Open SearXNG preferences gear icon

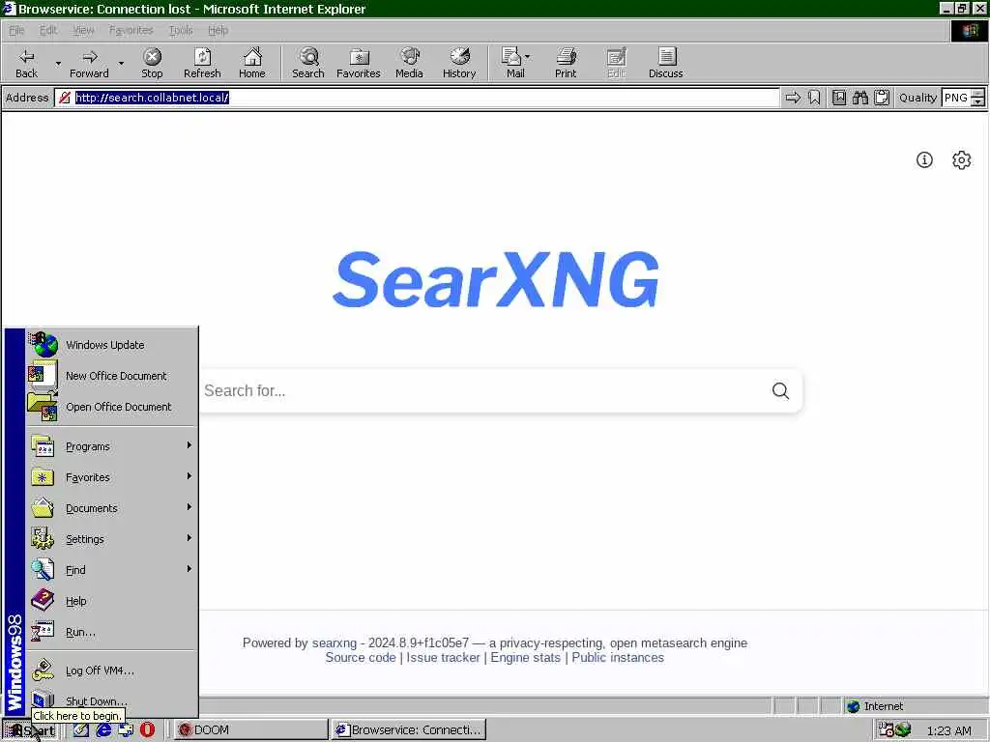pyautogui.click(x=961, y=159)
